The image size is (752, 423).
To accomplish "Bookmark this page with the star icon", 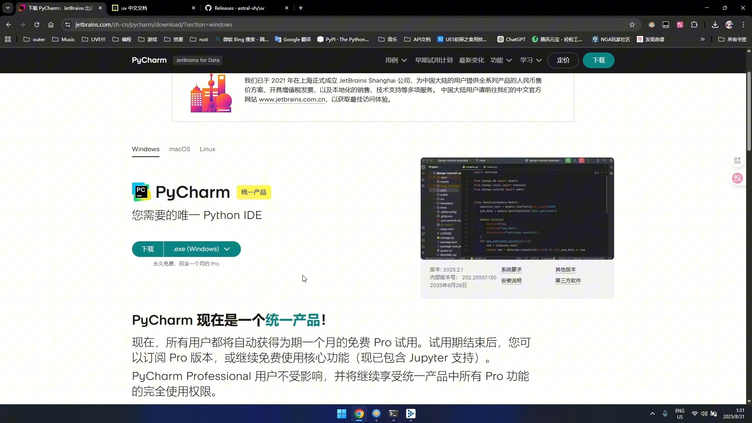I will click(x=632, y=25).
